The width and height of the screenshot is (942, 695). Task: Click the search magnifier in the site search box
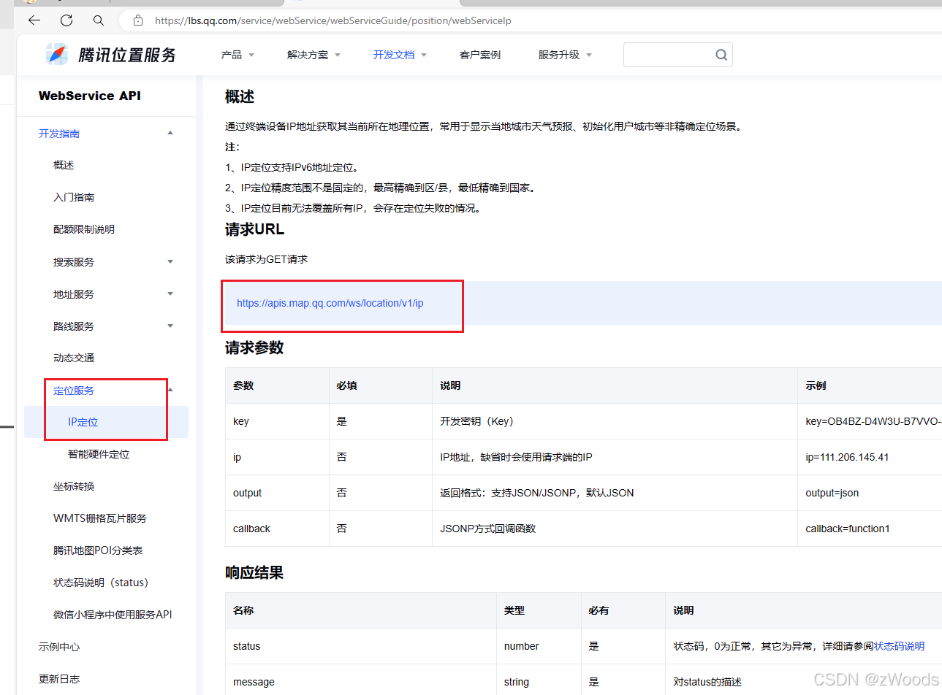point(721,55)
